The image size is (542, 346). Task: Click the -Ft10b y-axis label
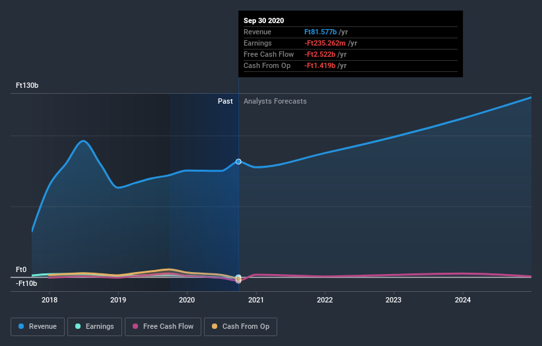(26, 283)
